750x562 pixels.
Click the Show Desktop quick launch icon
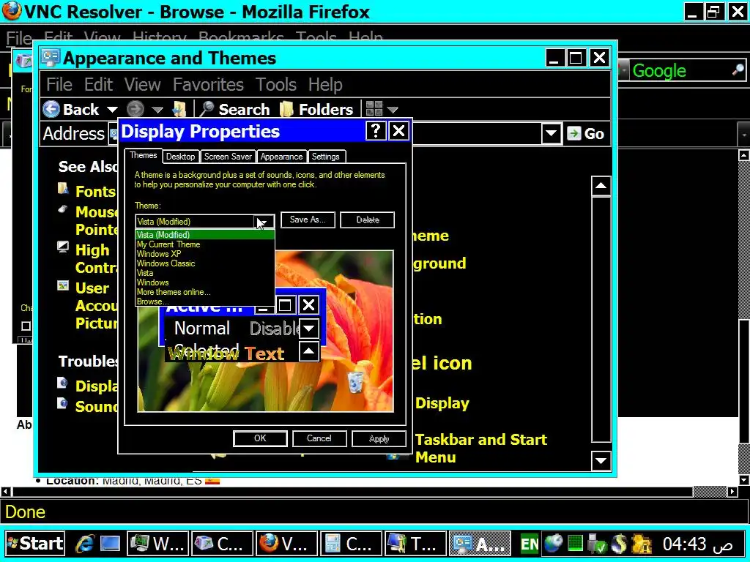[x=110, y=544]
